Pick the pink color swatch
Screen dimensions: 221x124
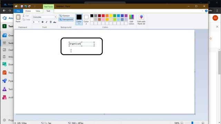click(x=103, y=19)
